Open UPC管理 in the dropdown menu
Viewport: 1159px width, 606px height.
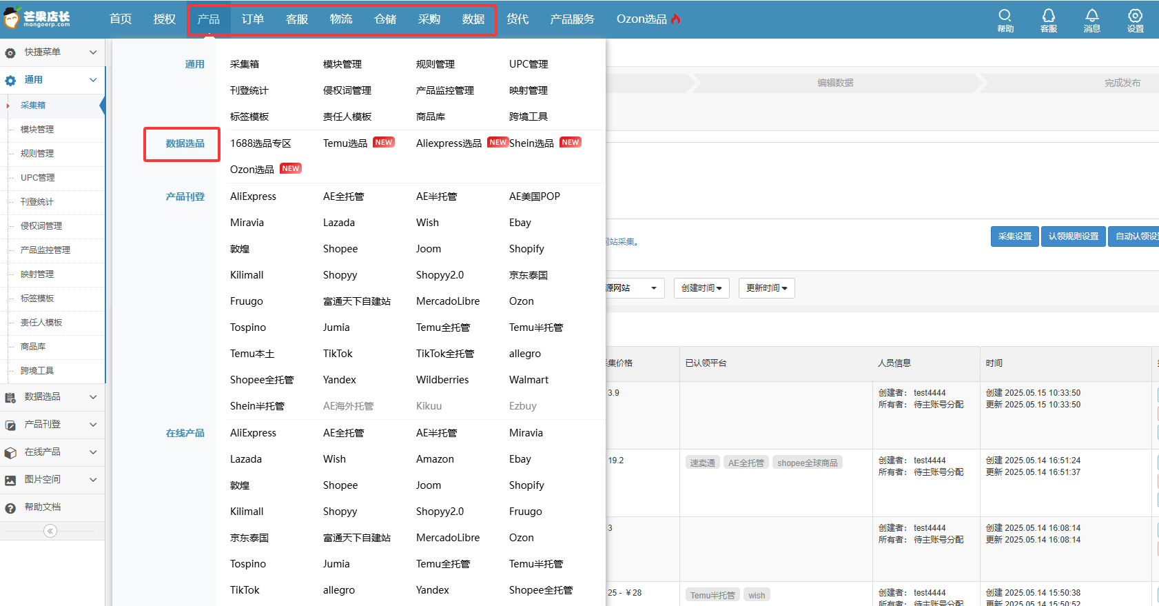coord(529,64)
